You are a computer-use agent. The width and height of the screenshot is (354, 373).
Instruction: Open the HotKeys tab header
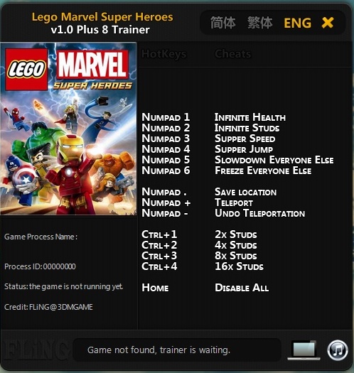pos(164,54)
